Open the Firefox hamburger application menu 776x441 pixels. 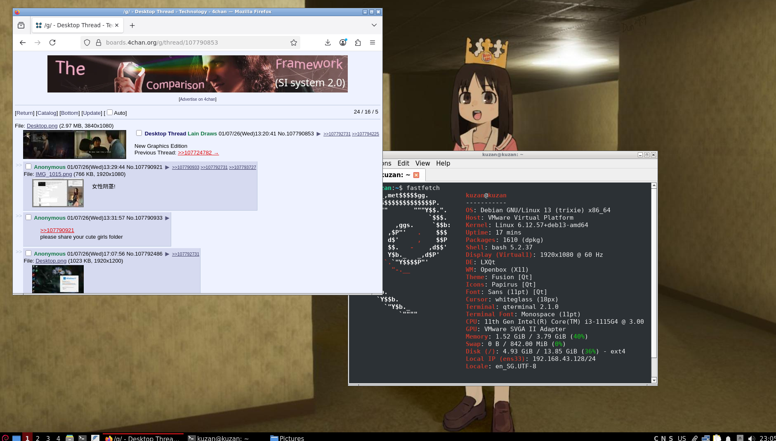[373, 43]
